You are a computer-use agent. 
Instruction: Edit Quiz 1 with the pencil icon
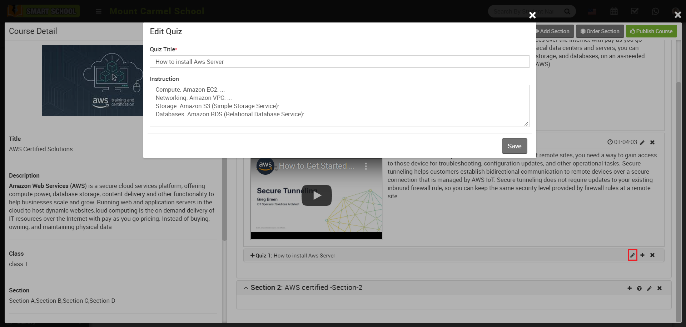(x=632, y=255)
